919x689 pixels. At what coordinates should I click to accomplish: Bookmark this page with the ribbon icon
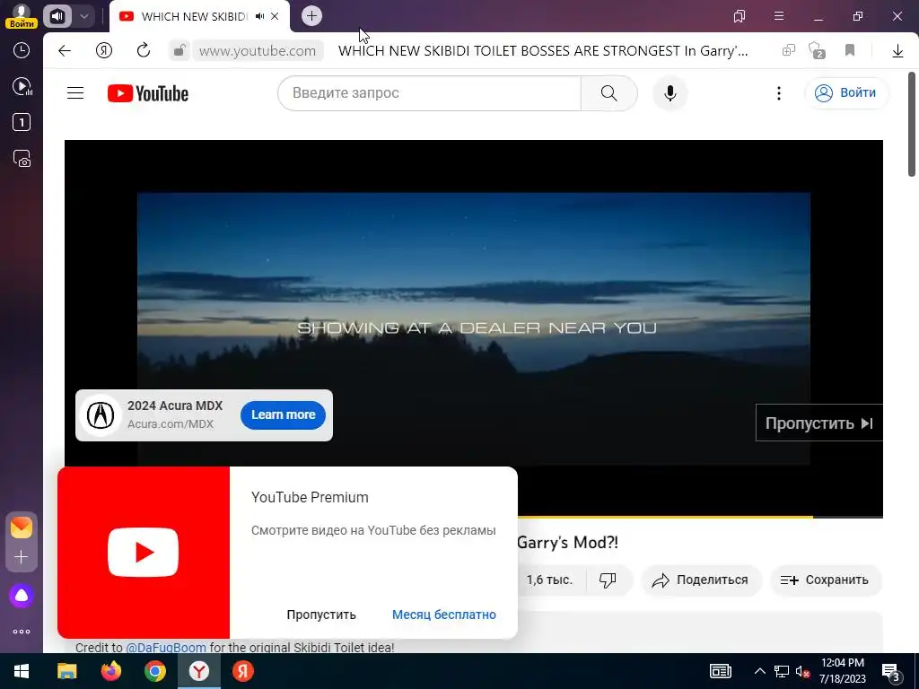pos(850,50)
